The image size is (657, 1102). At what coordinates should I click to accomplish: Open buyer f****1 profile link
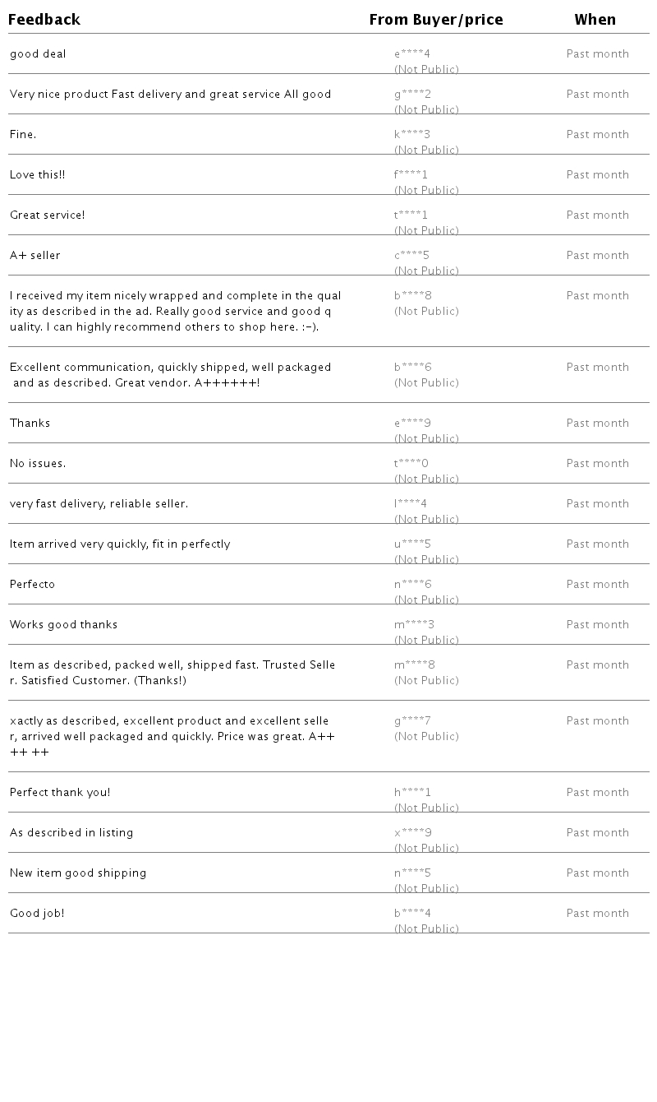(411, 175)
